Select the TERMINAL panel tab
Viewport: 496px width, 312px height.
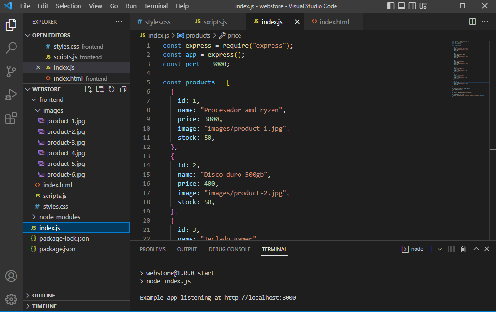[x=274, y=249]
